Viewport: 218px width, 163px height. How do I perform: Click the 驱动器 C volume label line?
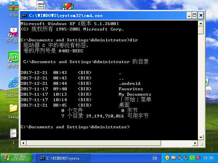[56, 45]
